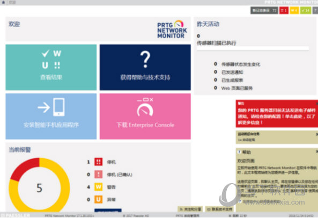The image size is (318, 218).
Task: Click the PRTG Network Monitor version text in footer
Action: 69,215
